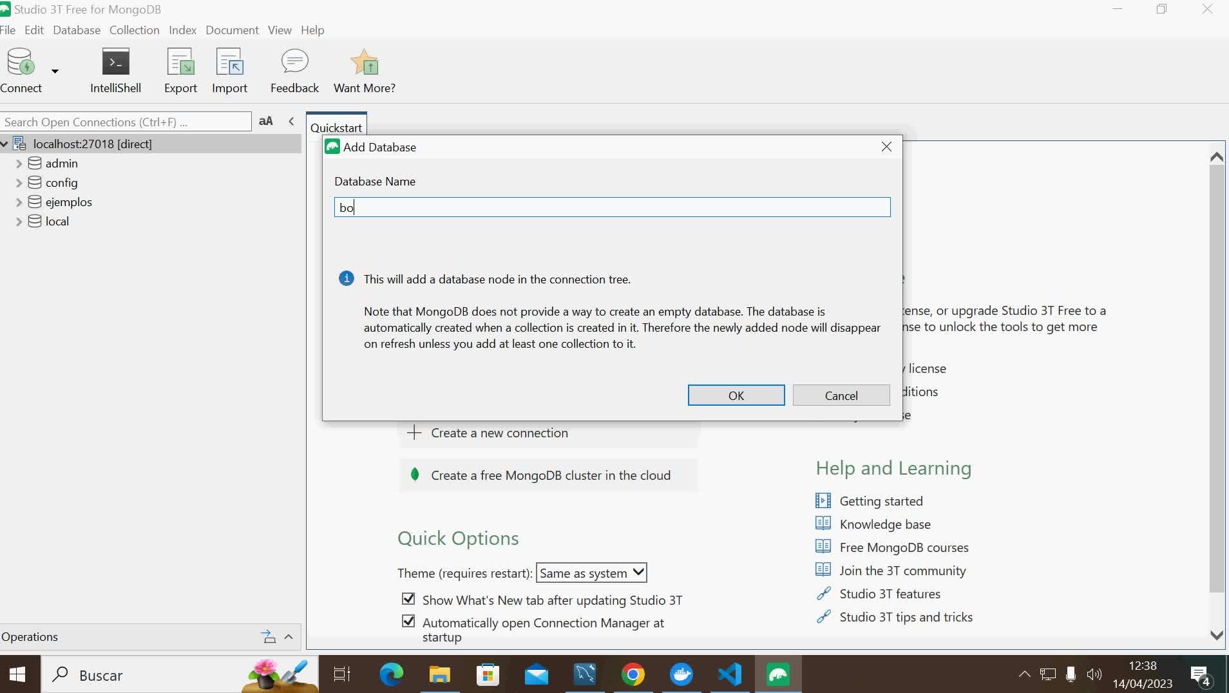Open Google Chrome from the taskbar
Viewport: 1229px width, 693px height.
point(633,674)
